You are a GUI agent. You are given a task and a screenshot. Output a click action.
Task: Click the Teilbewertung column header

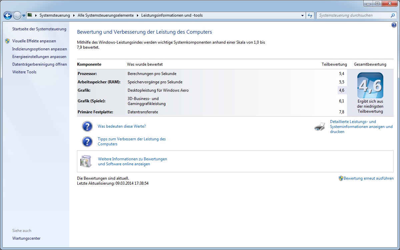click(334, 64)
